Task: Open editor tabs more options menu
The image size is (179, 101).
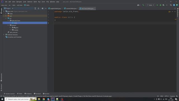Action: point(175,8)
